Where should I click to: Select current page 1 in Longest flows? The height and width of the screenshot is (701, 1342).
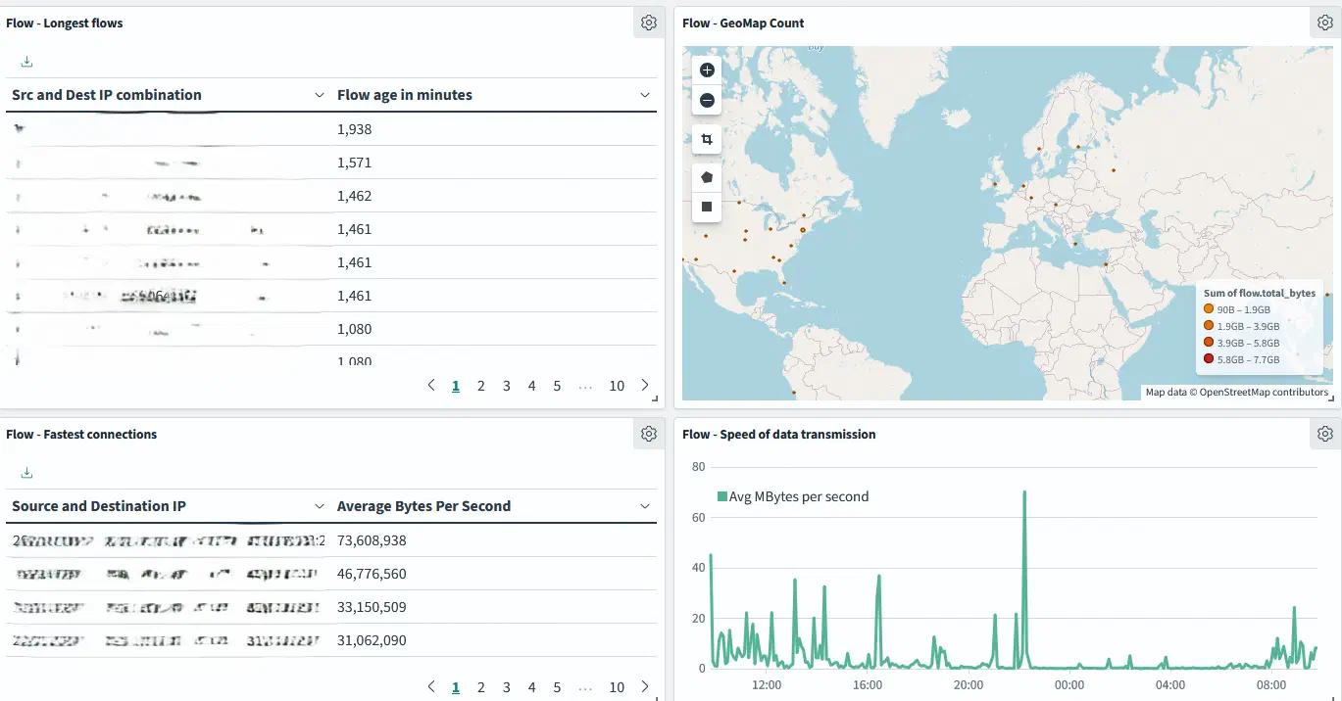point(456,386)
